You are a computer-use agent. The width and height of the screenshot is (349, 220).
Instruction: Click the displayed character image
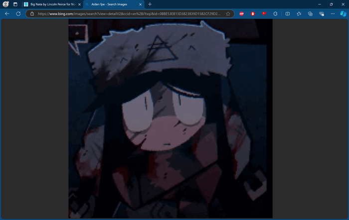(171, 118)
